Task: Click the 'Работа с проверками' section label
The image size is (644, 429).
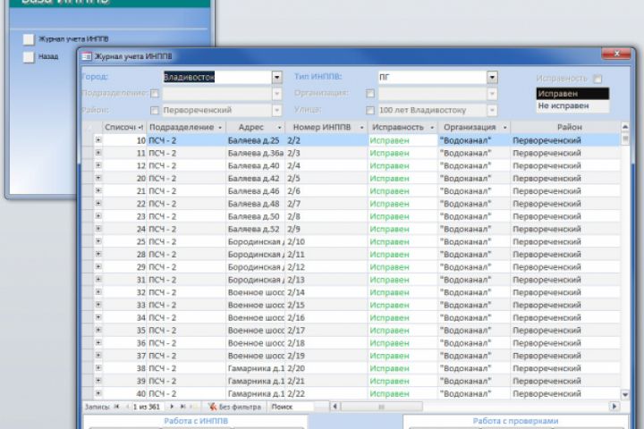Action: pos(515,421)
